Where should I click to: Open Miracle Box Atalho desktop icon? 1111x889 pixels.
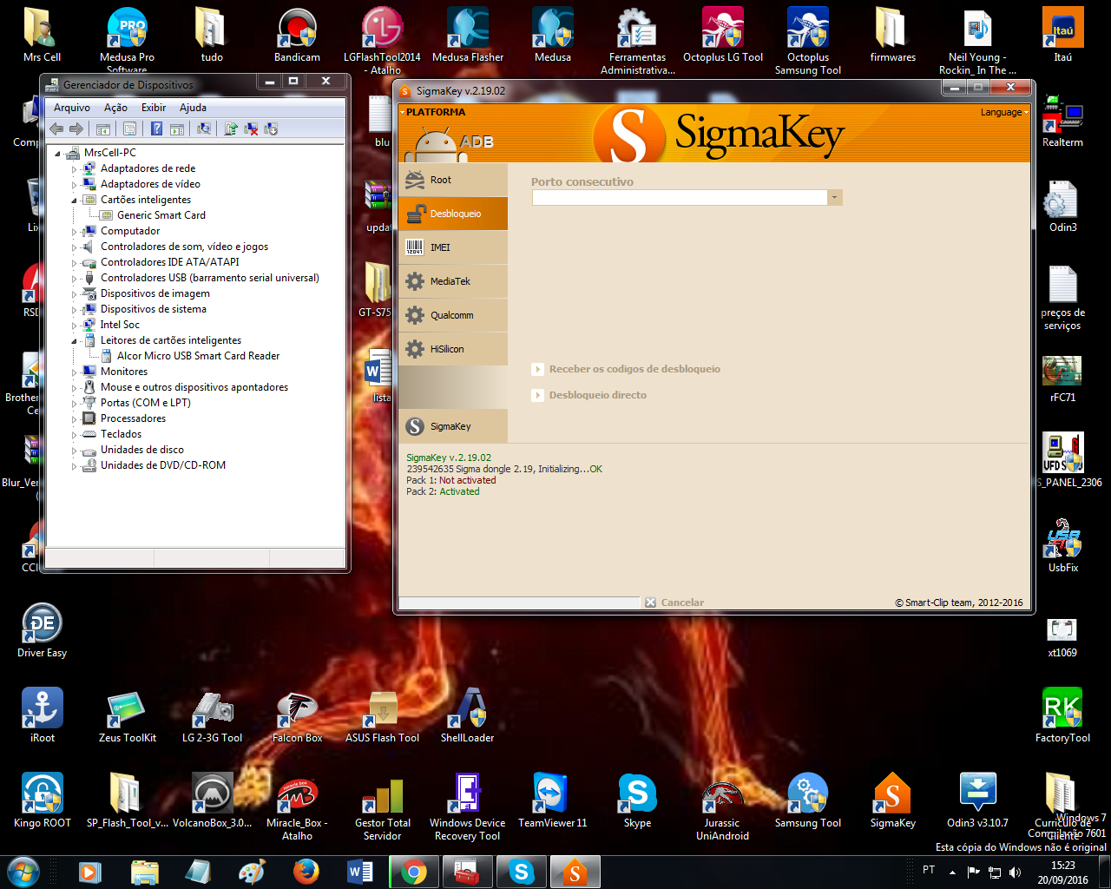click(297, 807)
